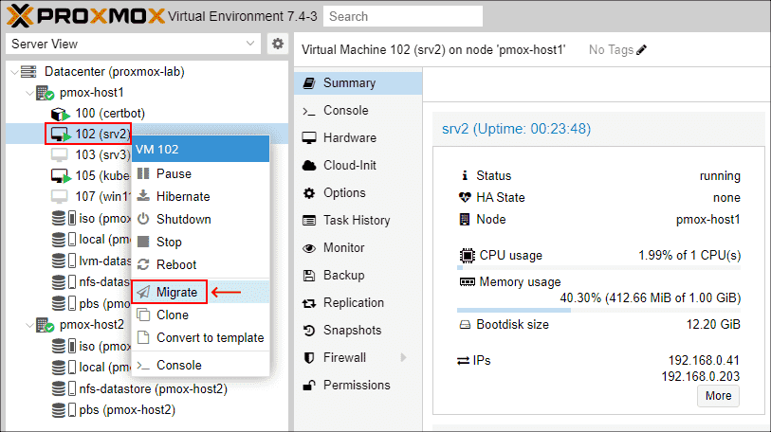Click the Datacenter server icon

point(29,72)
